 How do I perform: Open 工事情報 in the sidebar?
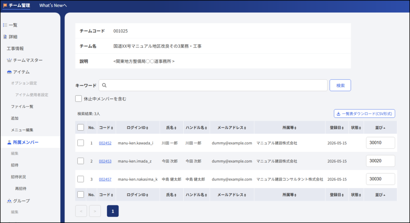[15, 49]
